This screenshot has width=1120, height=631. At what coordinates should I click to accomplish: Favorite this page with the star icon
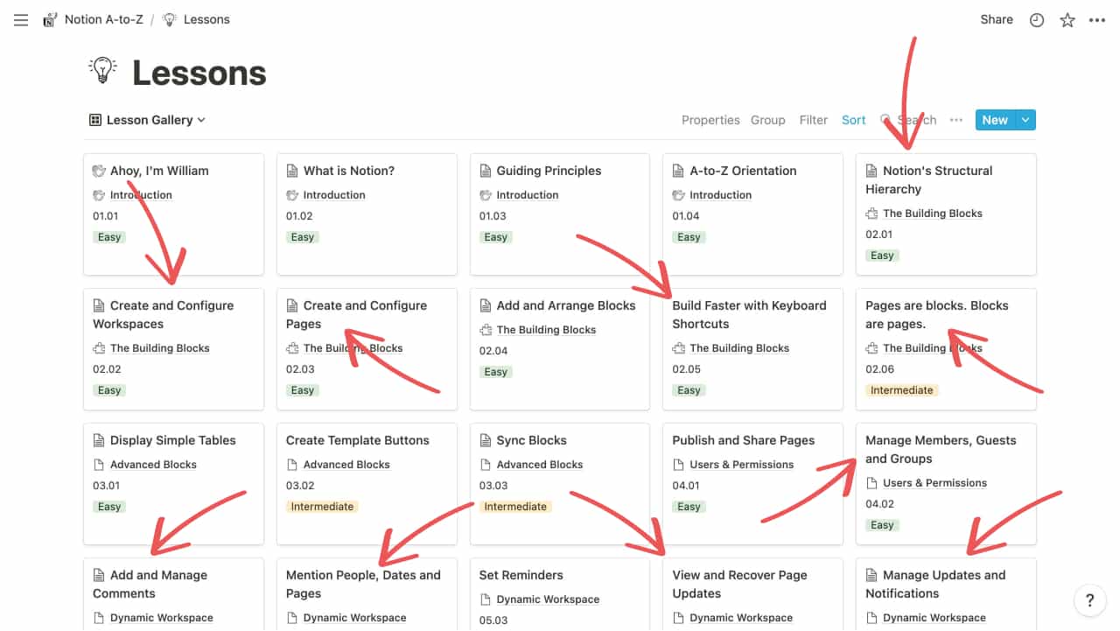[1067, 20]
